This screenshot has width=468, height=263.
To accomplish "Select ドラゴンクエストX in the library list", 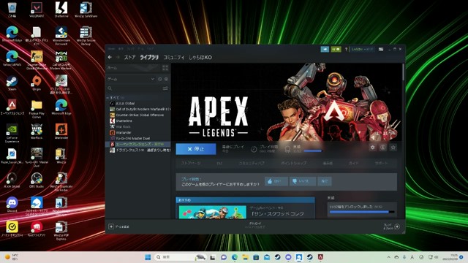I will 140,150.
